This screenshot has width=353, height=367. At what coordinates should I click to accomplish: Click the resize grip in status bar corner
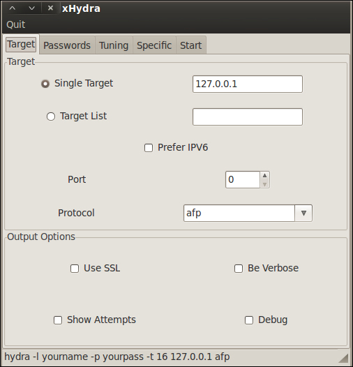[x=343, y=358]
